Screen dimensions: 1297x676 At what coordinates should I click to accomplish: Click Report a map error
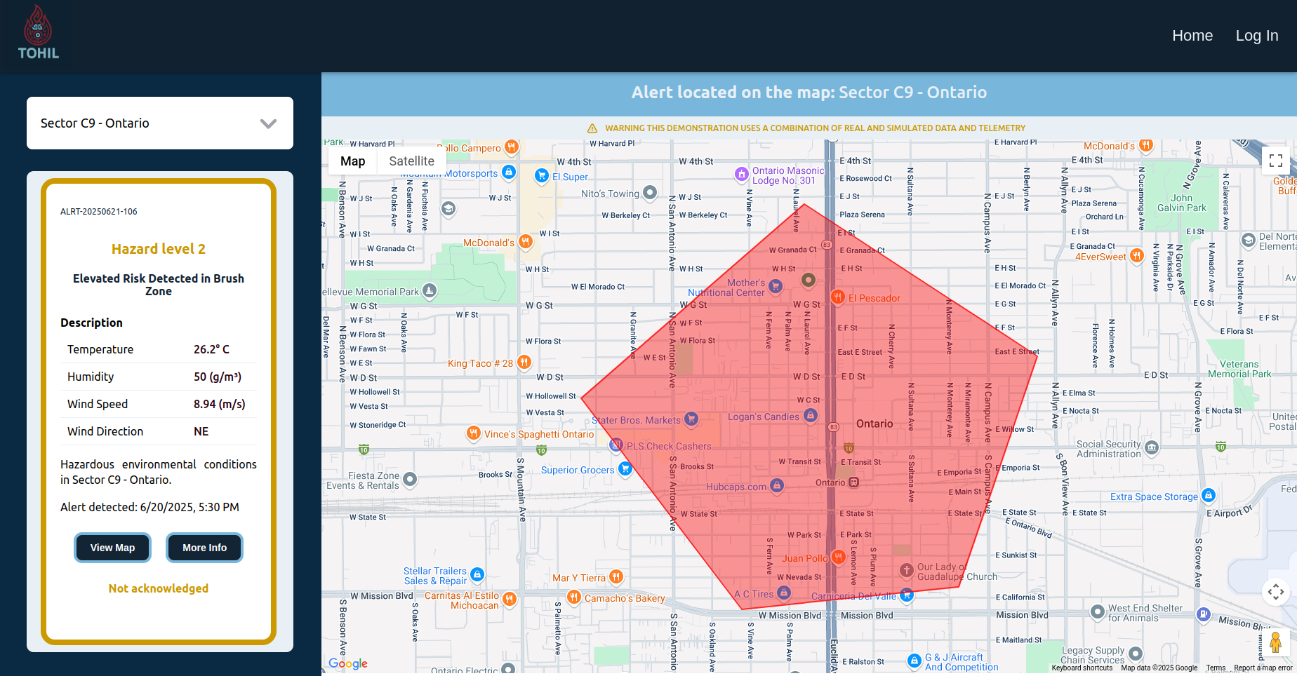(x=1263, y=668)
